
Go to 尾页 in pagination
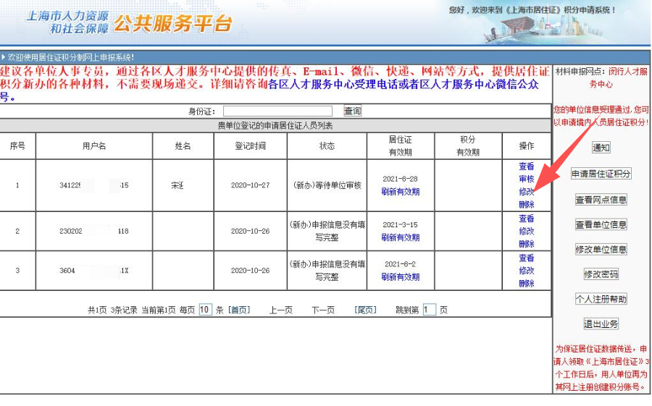click(x=365, y=310)
